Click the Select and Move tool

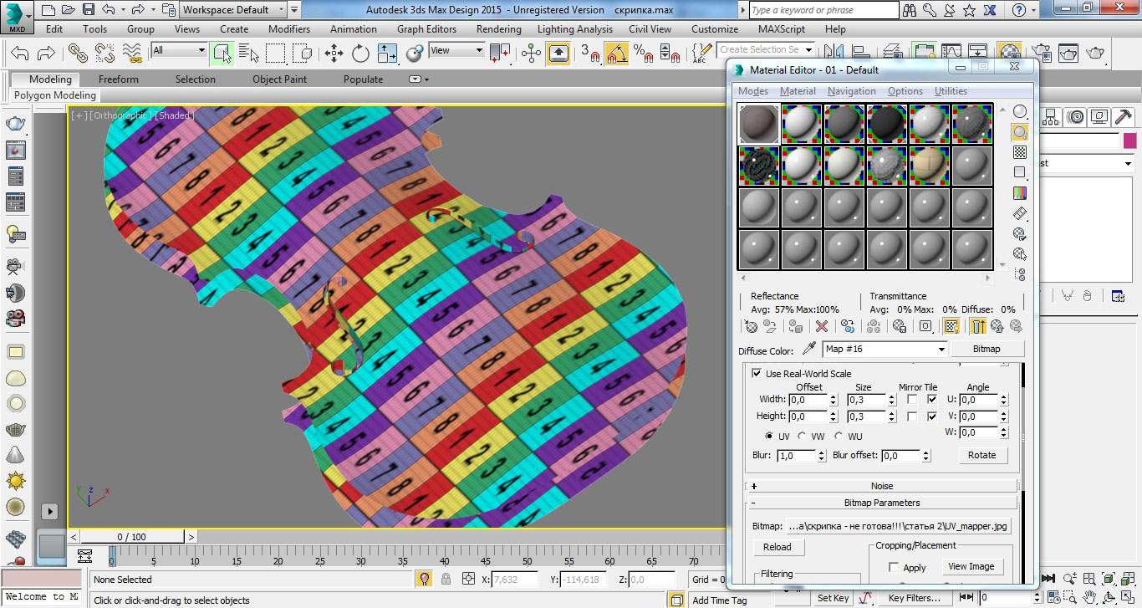point(334,54)
